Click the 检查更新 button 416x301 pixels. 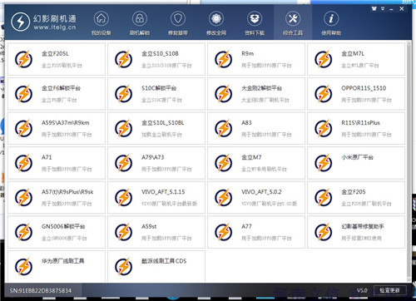coord(389,290)
